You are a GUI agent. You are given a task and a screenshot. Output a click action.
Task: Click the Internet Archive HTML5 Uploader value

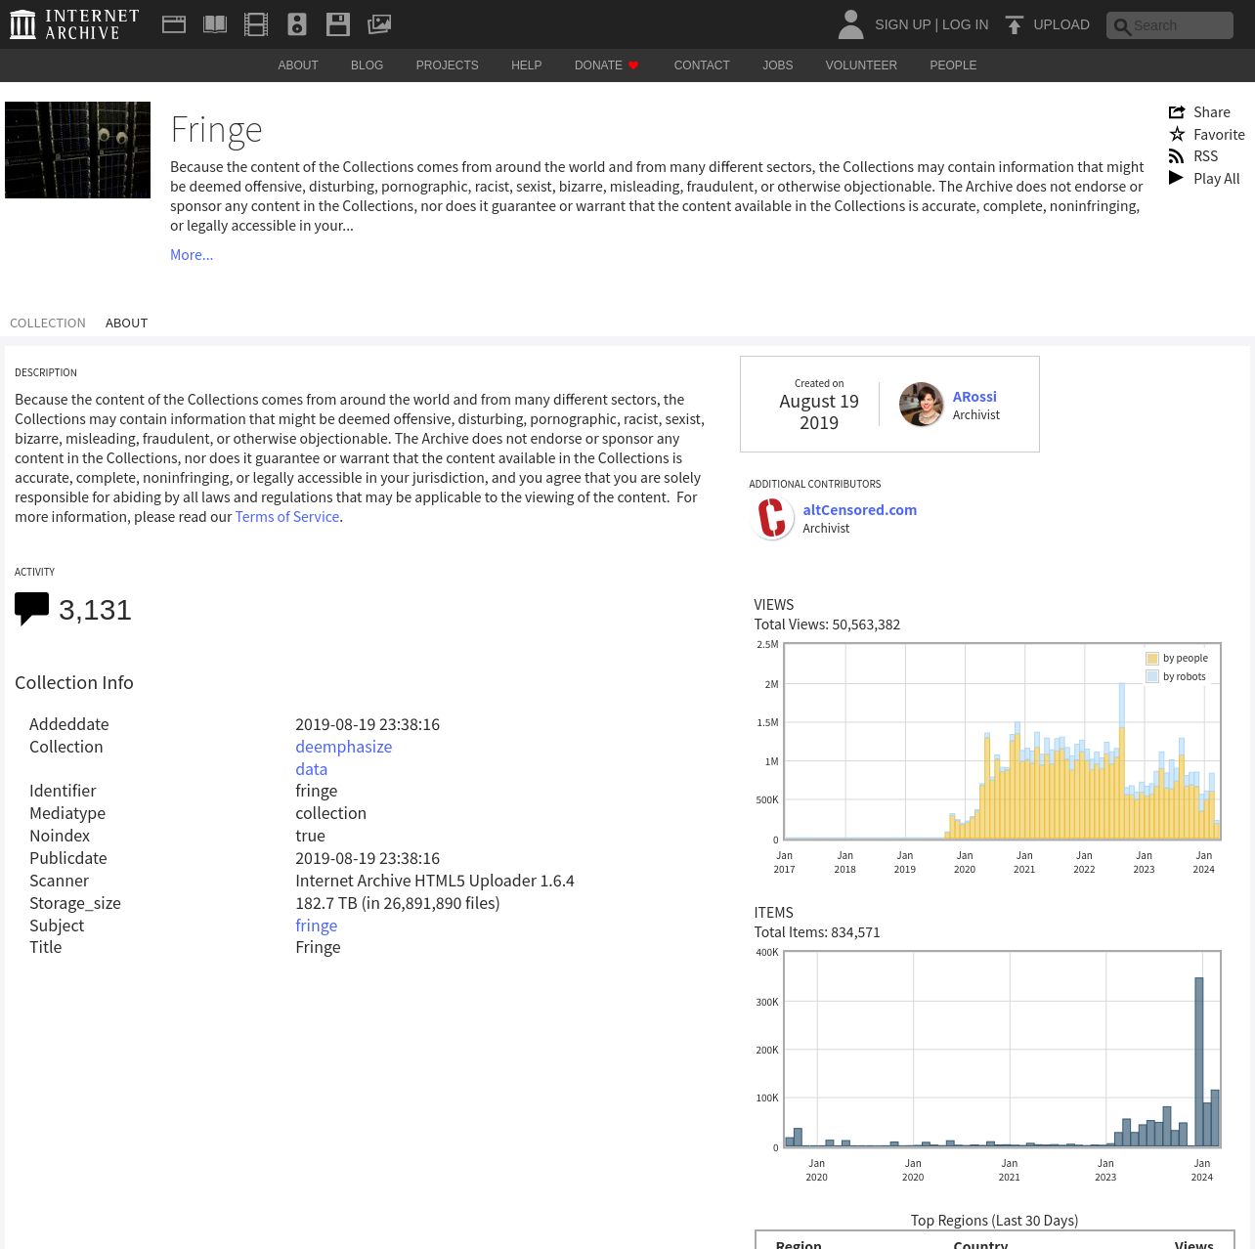pos(435,881)
